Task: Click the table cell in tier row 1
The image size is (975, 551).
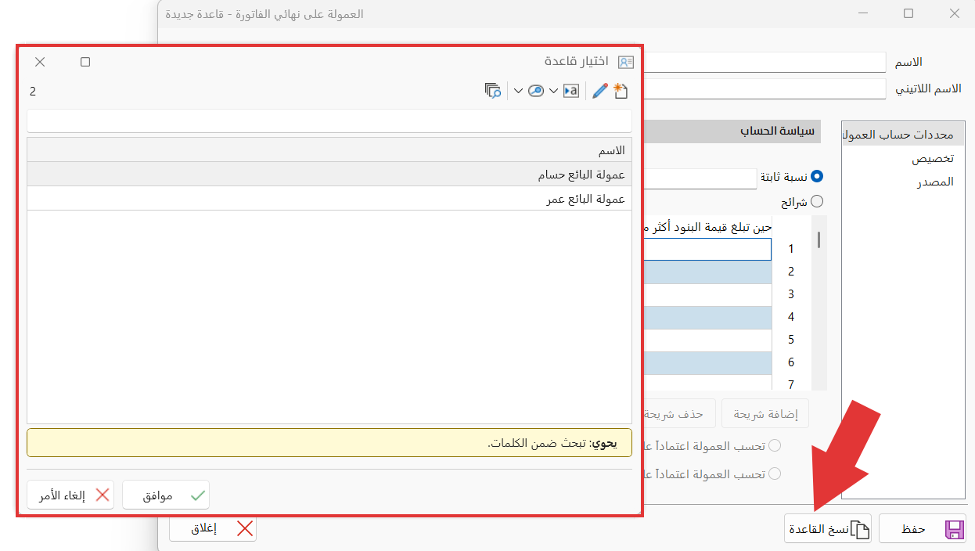Action: (x=707, y=249)
